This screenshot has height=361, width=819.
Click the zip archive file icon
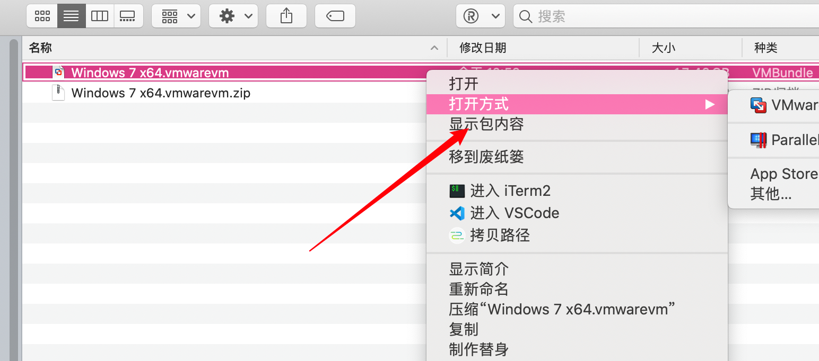58,93
